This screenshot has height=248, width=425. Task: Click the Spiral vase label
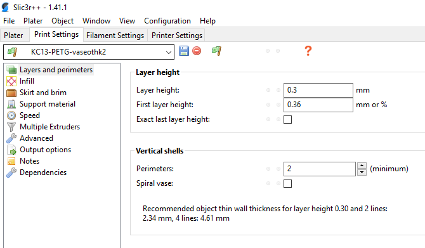click(x=155, y=183)
